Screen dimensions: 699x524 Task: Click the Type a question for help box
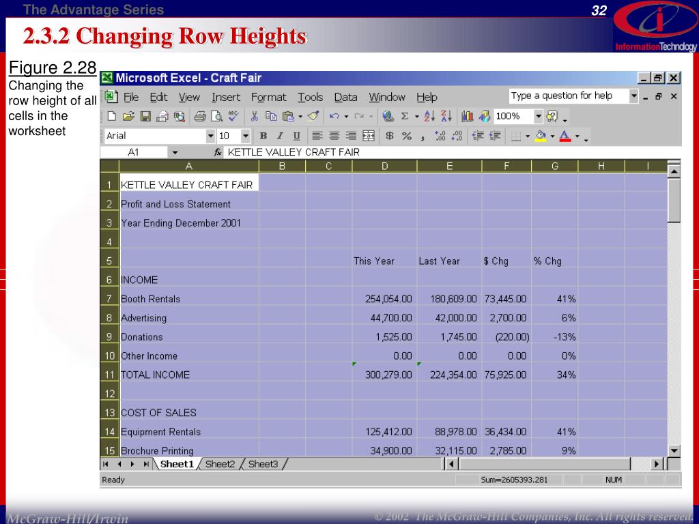pyautogui.click(x=569, y=96)
